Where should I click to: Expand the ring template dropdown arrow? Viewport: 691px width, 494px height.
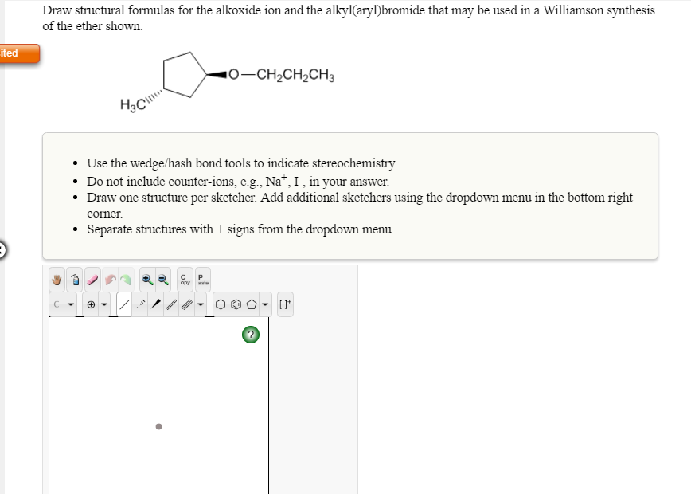click(x=265, y=305)
